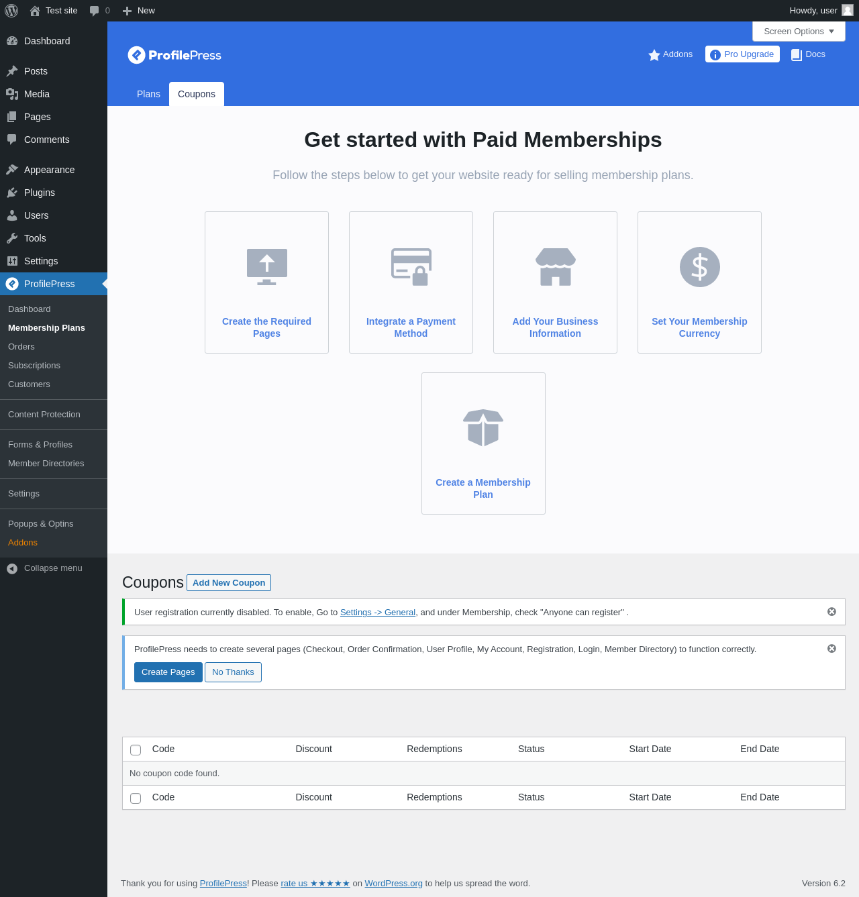Expand the Screen Options dropdown
The width and height of the screenshot is (859, 897).
[x=799, y=32]
